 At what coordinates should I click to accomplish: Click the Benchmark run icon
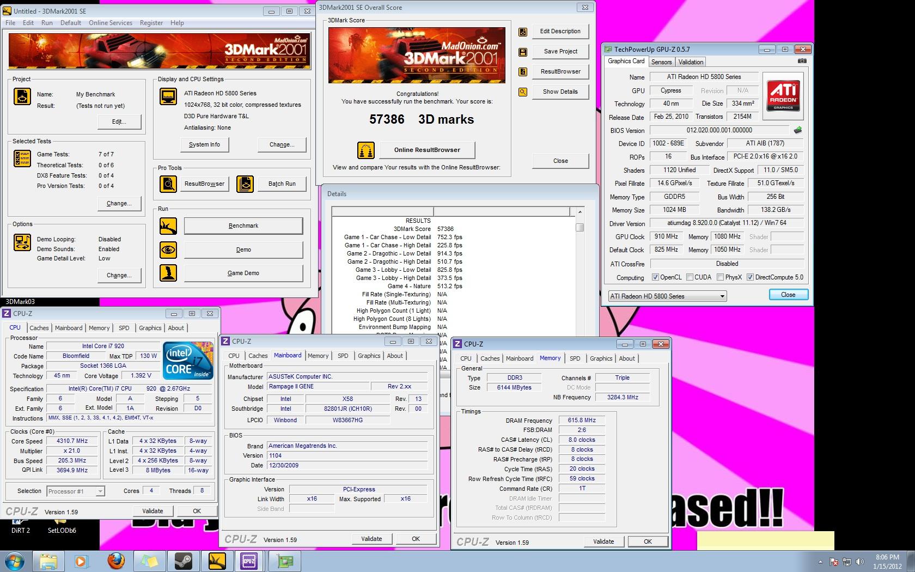coord(168,226)
